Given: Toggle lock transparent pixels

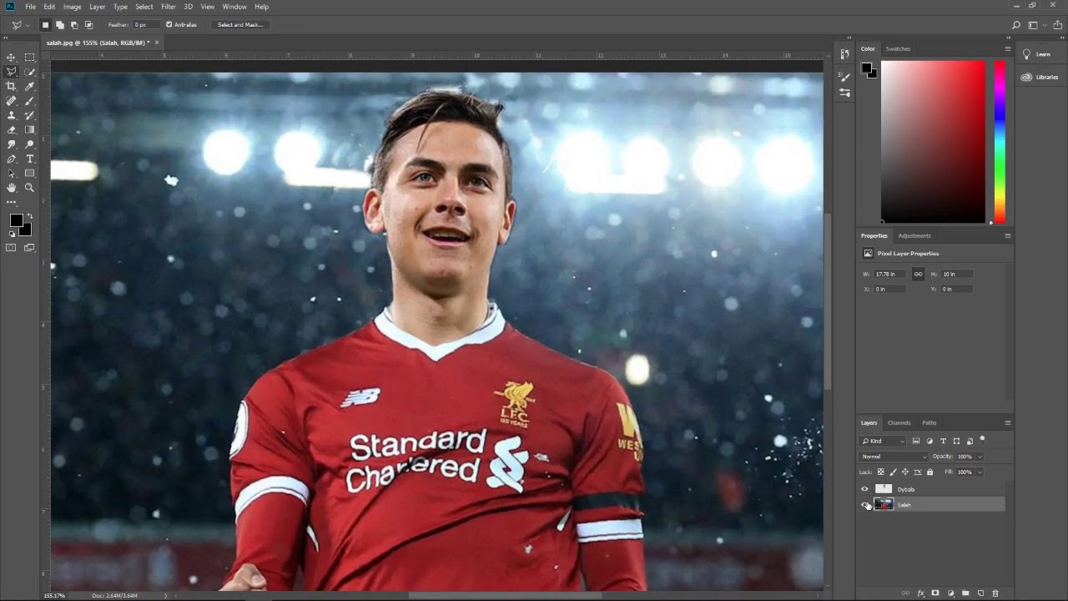Looking at the screenshot, I should click(x=880, y=472).
